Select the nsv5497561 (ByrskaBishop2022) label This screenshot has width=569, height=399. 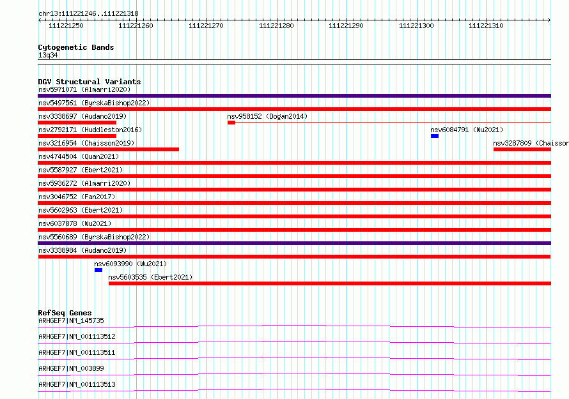pos(94,103)
